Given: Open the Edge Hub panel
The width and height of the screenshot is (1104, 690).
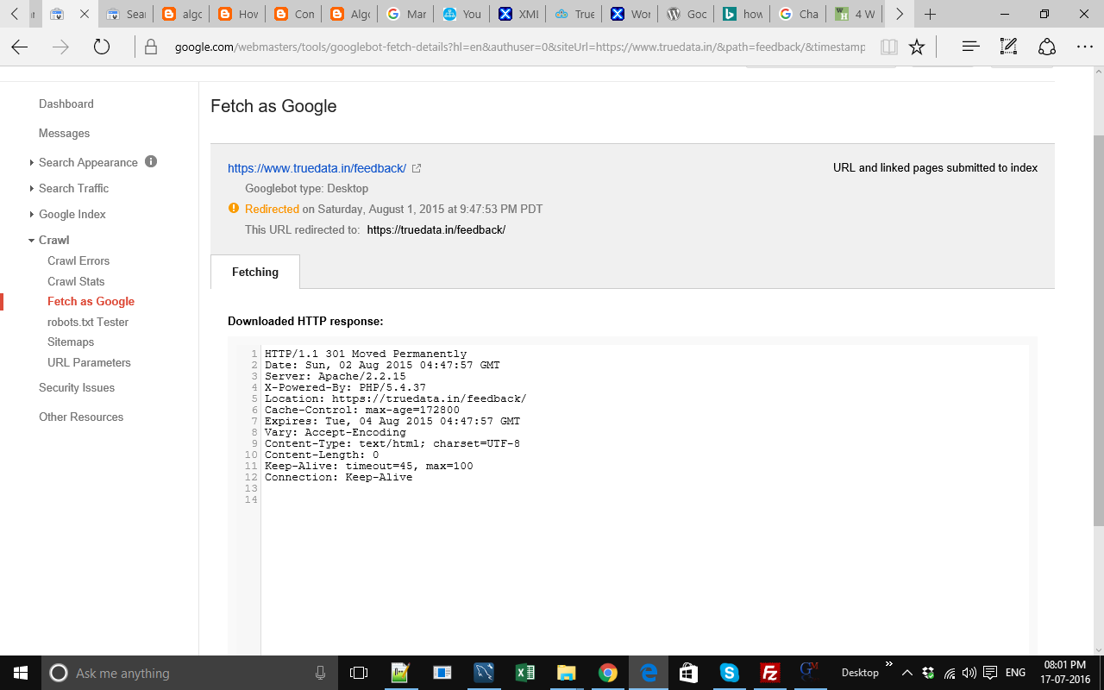Looking at the screenshot, I should coord(970,47).
